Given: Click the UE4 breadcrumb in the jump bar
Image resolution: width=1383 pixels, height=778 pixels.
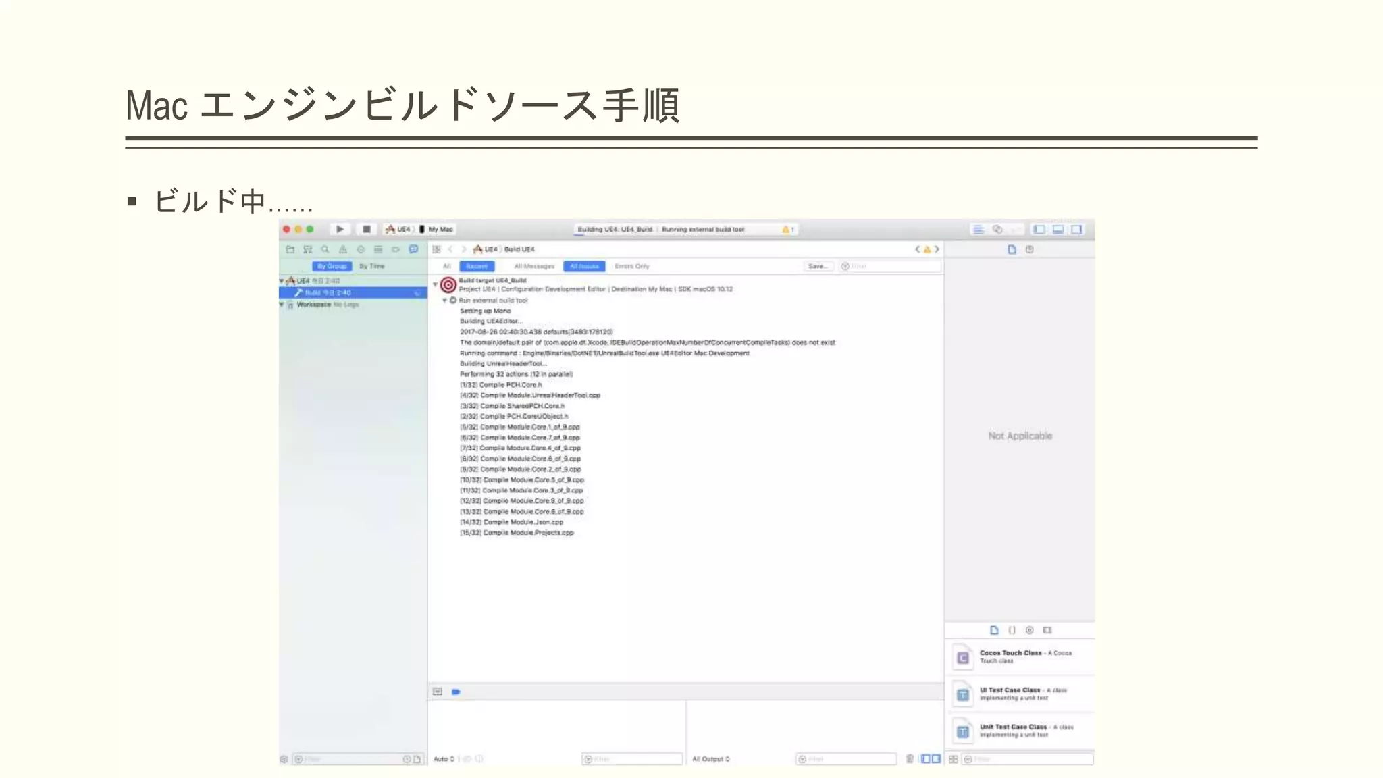Looking at the screenshot, I should (486, 249).
